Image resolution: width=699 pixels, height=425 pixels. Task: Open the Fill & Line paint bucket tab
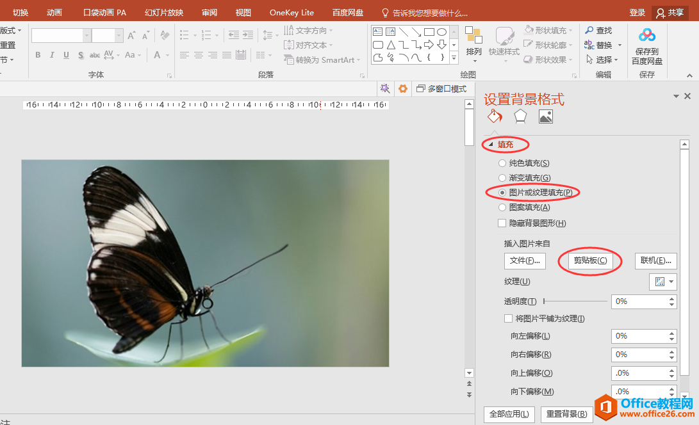[x=494, y=116]
